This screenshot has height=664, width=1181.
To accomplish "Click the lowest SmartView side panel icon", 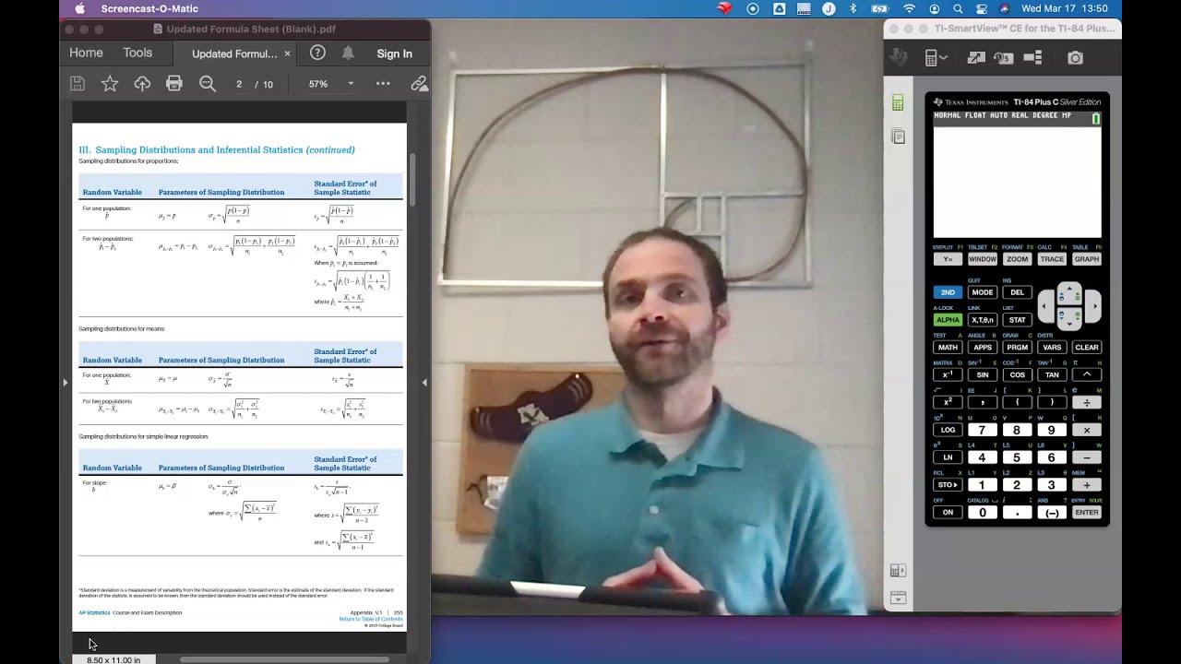I will [x=898, y=598].
